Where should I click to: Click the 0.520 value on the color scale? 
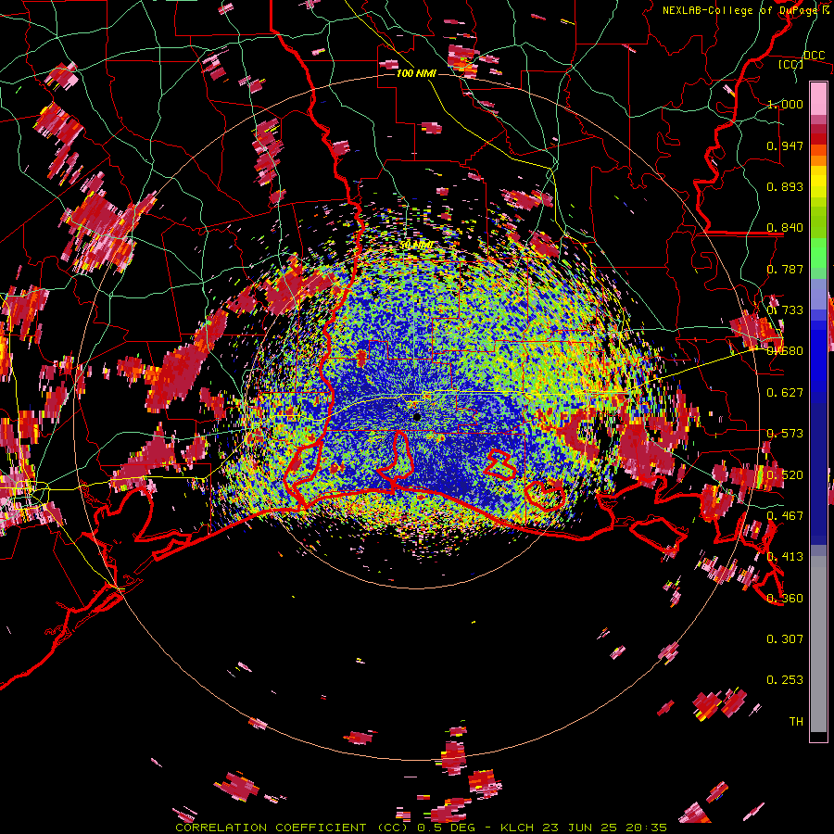tap(785, 474)
